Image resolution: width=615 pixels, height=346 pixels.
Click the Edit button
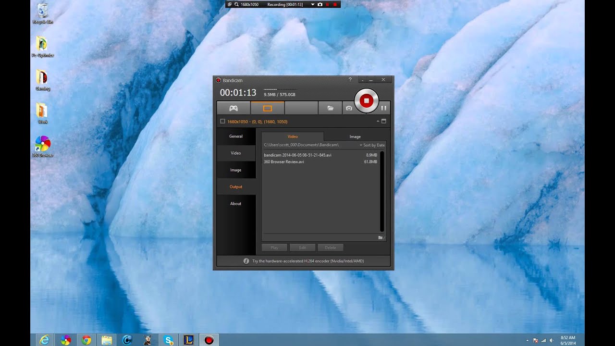(302, 247)
